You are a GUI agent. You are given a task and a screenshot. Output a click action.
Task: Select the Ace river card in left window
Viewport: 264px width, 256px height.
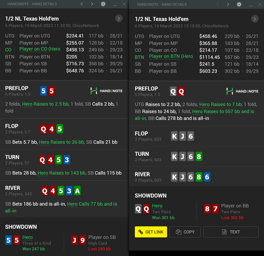tap(77, 191)
